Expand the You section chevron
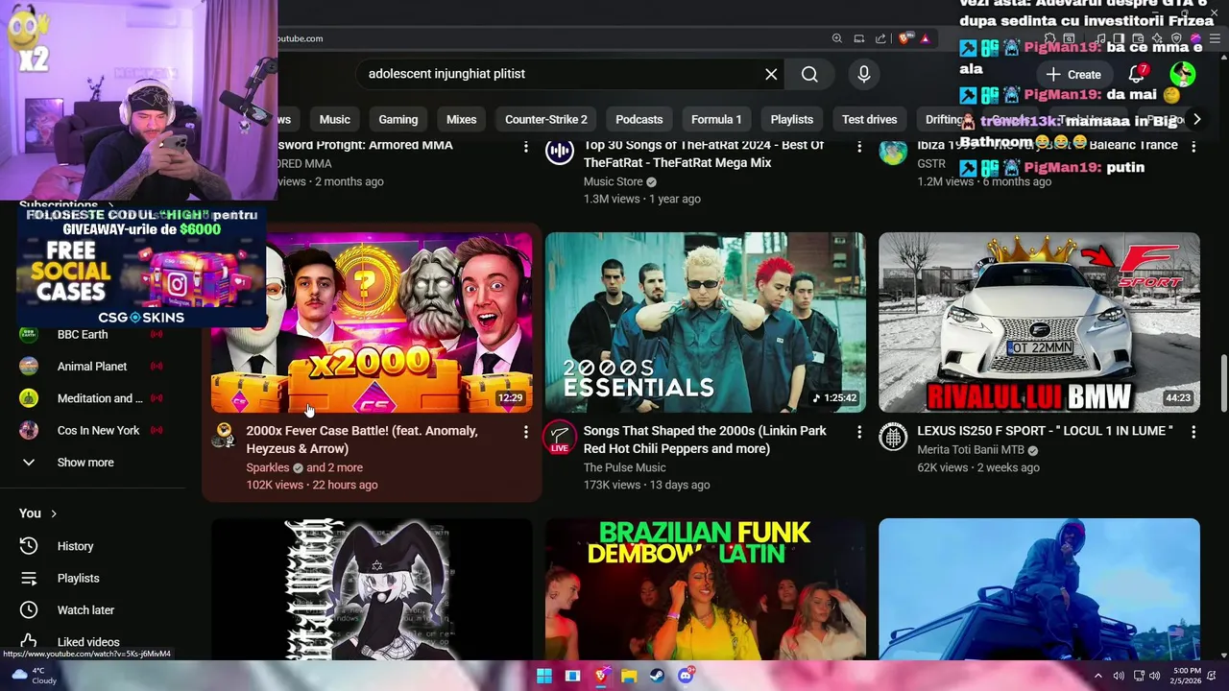Viewport: 1229px width, 691px height. tap(54, 513)
